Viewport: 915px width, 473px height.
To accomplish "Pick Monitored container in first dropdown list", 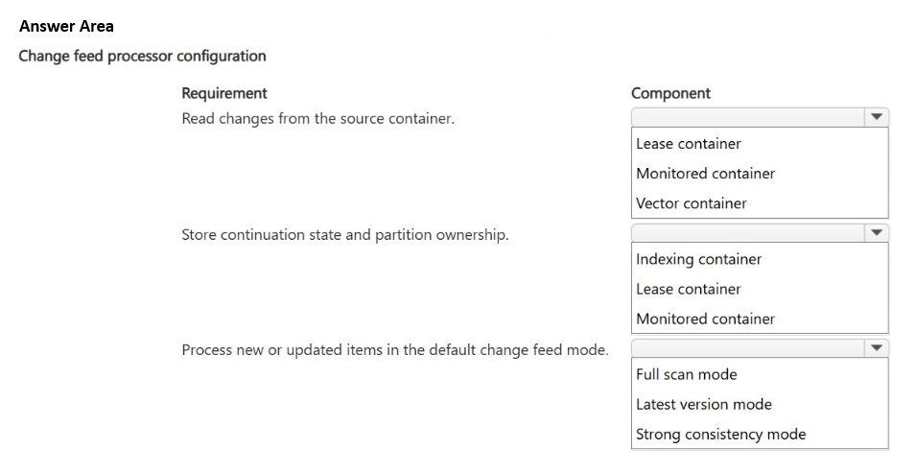I will (x=705, y=174).
